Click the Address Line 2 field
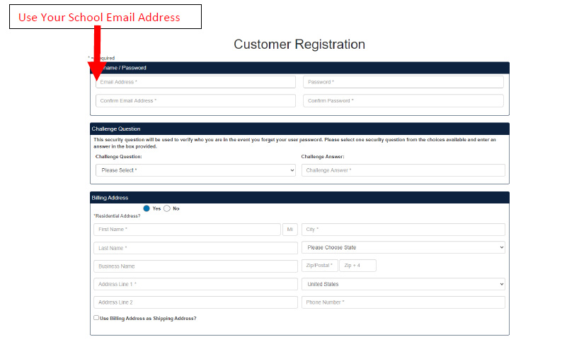This screenshot has width=579, height=361. (x=195, y=302)
